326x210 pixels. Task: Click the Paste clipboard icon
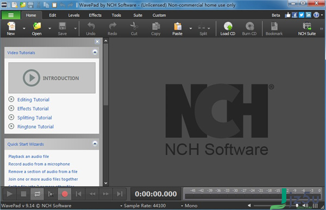click(x=178, y=27)
